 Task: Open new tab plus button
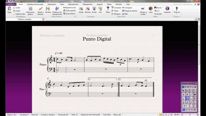pos(196,19)
